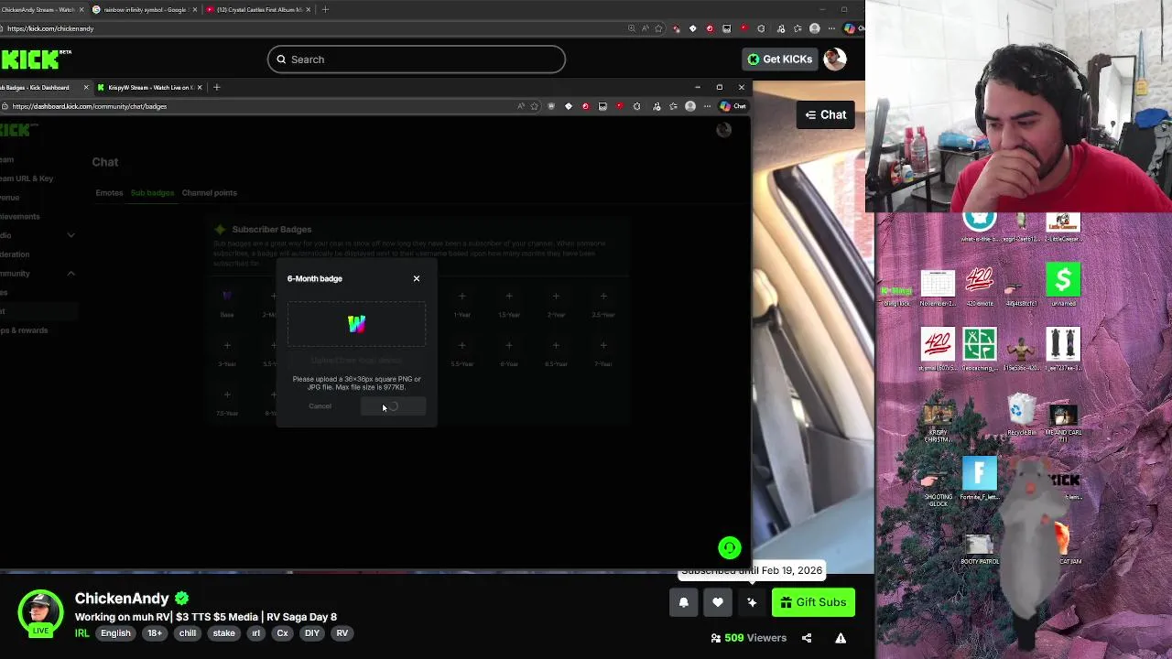Open the 420 emote desktop icon
The height and width of the screenshot is (659, 1172).
979,284
